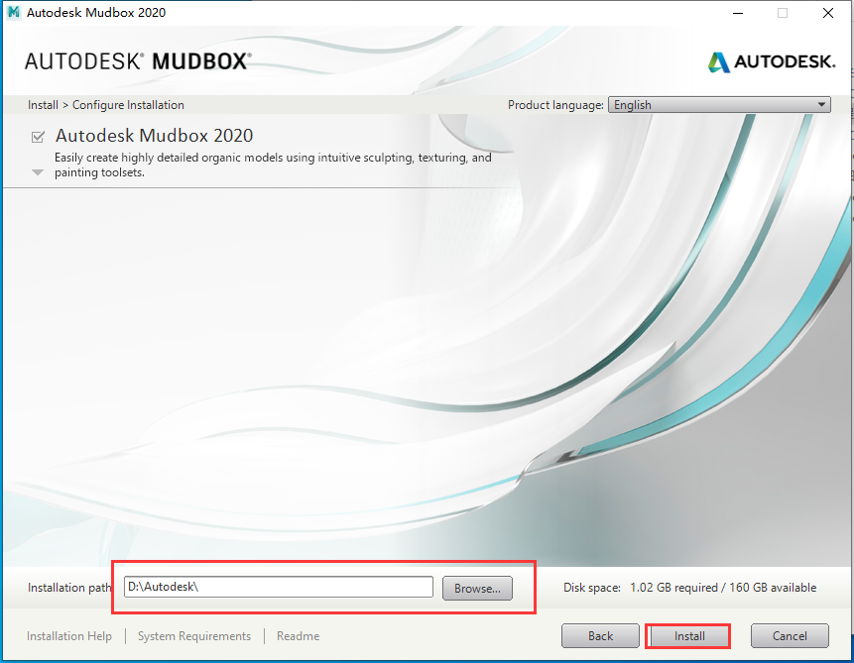The image size is (854, 663).
Task: Click the Mudbox application icon in title bar
Action: (14, 12)
